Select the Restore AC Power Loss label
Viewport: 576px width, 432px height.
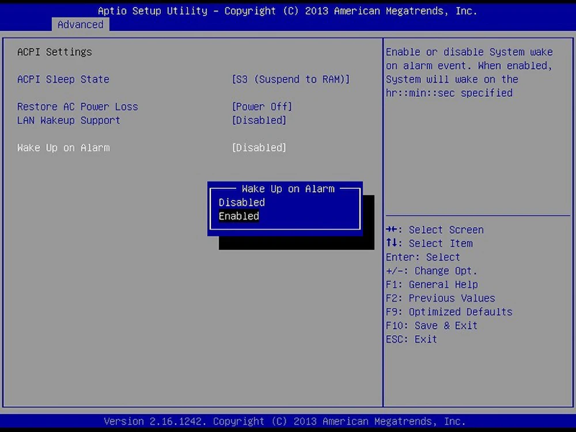click(78, 107)
